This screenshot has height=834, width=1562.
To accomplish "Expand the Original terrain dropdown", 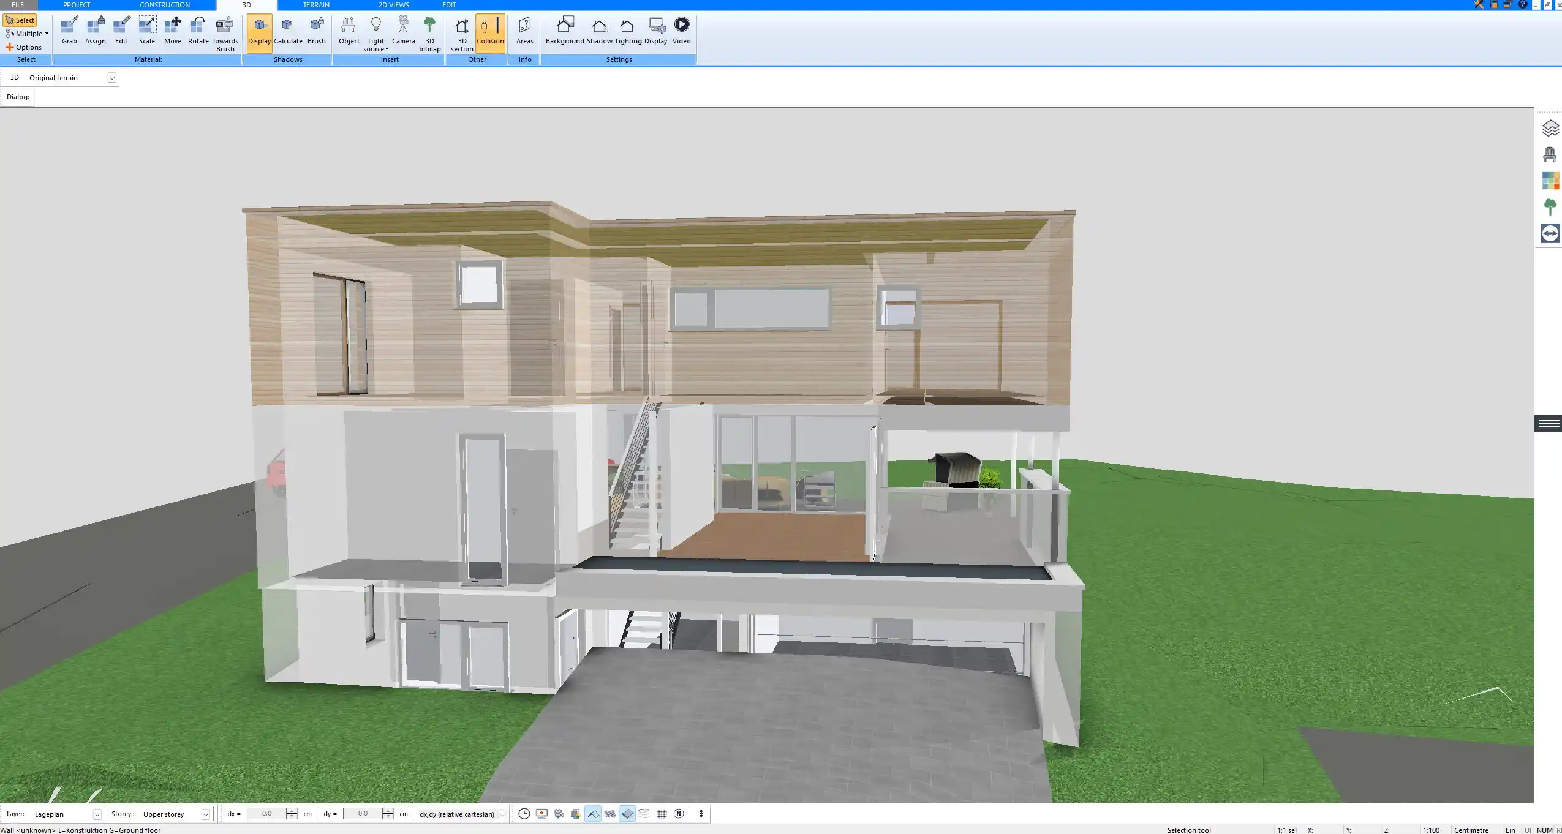I will (111, 78).
